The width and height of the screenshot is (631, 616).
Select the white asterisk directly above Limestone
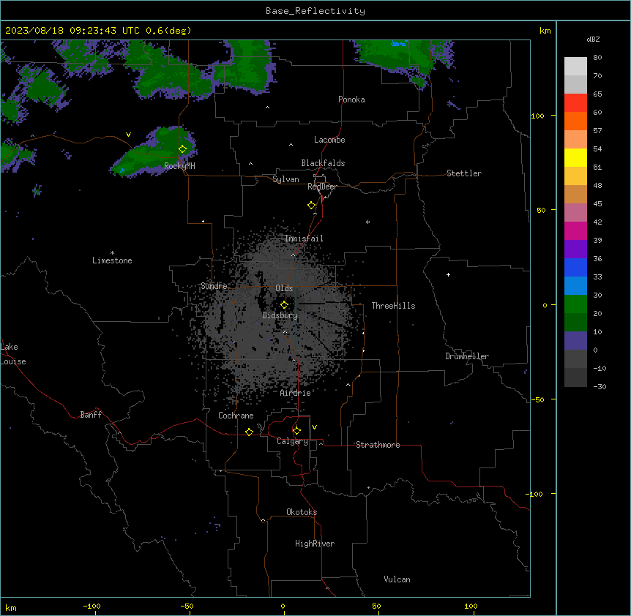(112, 253)
